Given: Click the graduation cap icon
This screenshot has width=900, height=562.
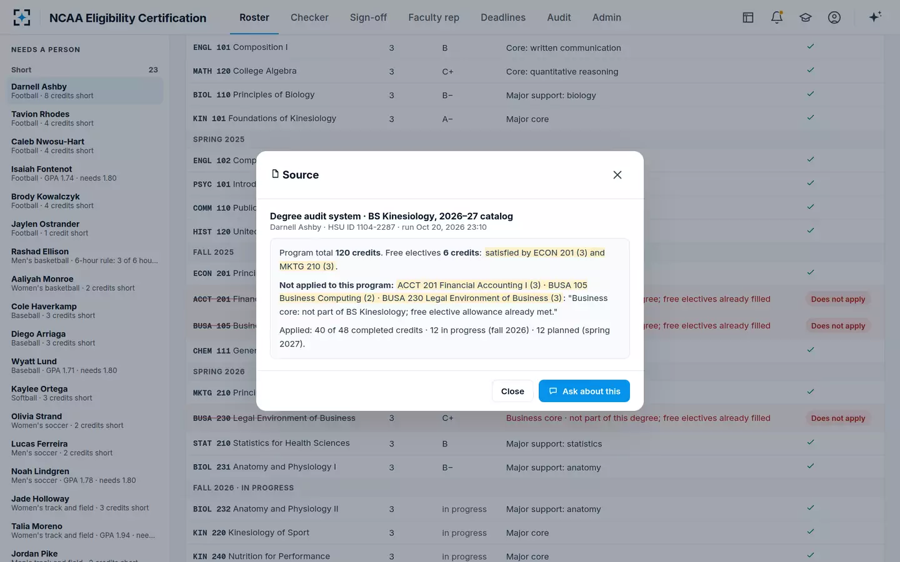Looking at the screenshot, I should click(806, 17).
